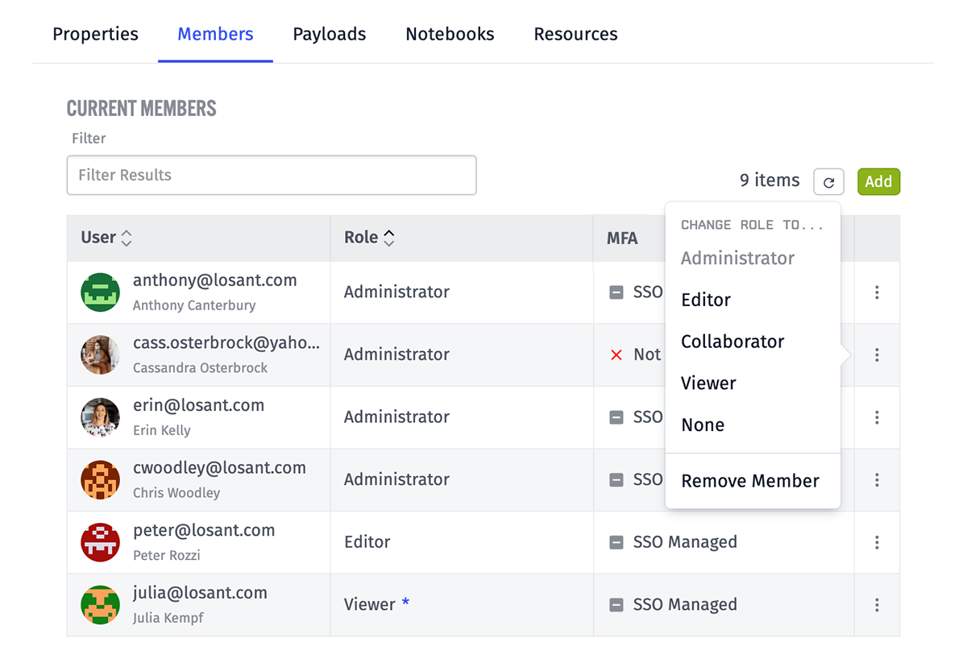The height and width of the screenshot is (659, 967).
Task: Click Julia Kempf's green avatar
Action: point(101,604)
